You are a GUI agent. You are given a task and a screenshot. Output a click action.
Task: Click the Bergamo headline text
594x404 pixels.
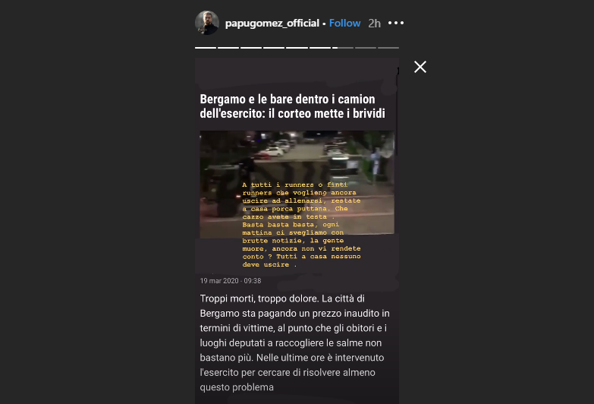293,106
